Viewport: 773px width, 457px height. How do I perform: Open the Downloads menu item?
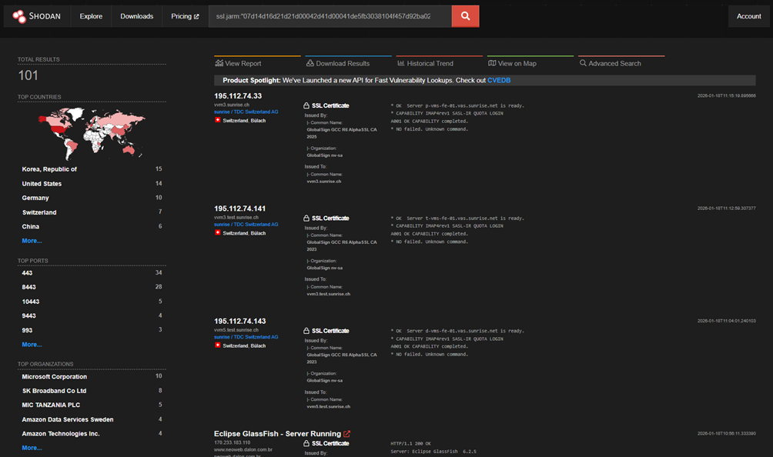(136, 16)
